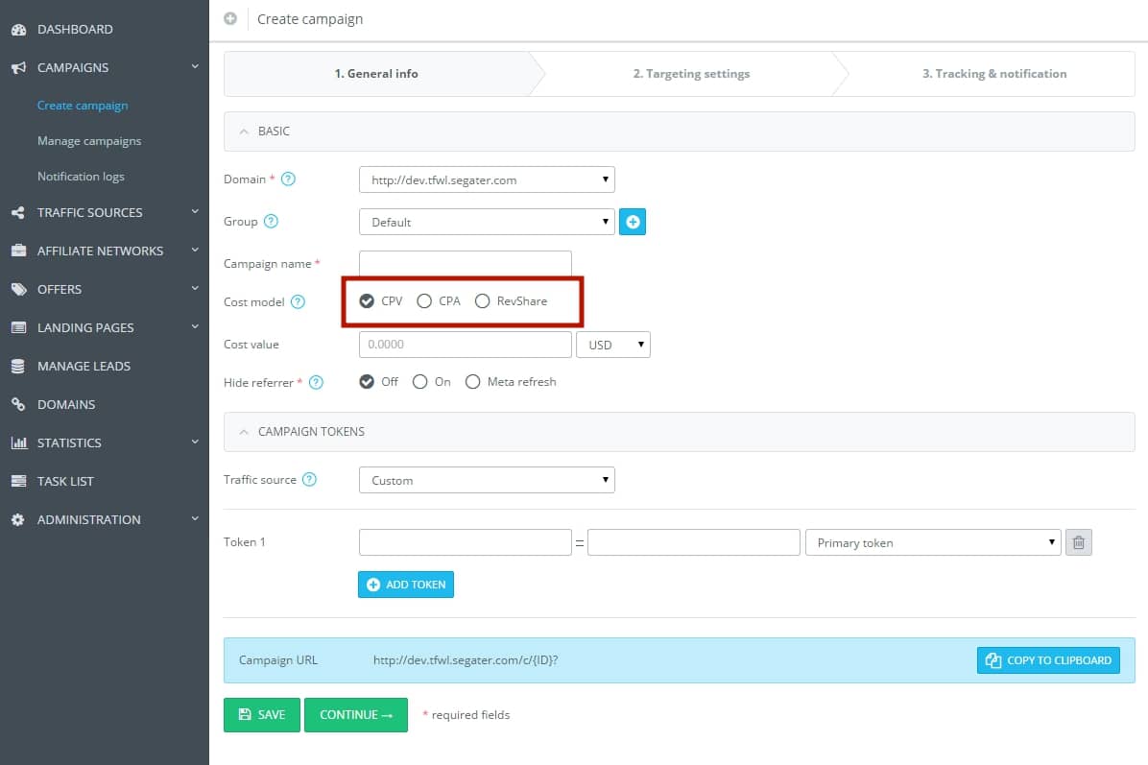Open Create campaign in the sidebar
The height and width of the screenshot is (765, 1148).
coord(83,106)
